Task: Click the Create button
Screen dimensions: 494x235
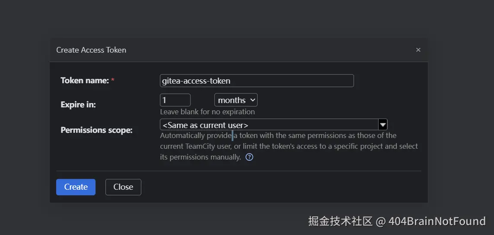Action: coord(76,187)
